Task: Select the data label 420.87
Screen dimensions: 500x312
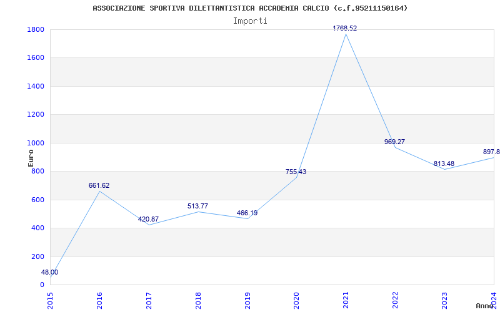Action: click(x=148, y=220)
